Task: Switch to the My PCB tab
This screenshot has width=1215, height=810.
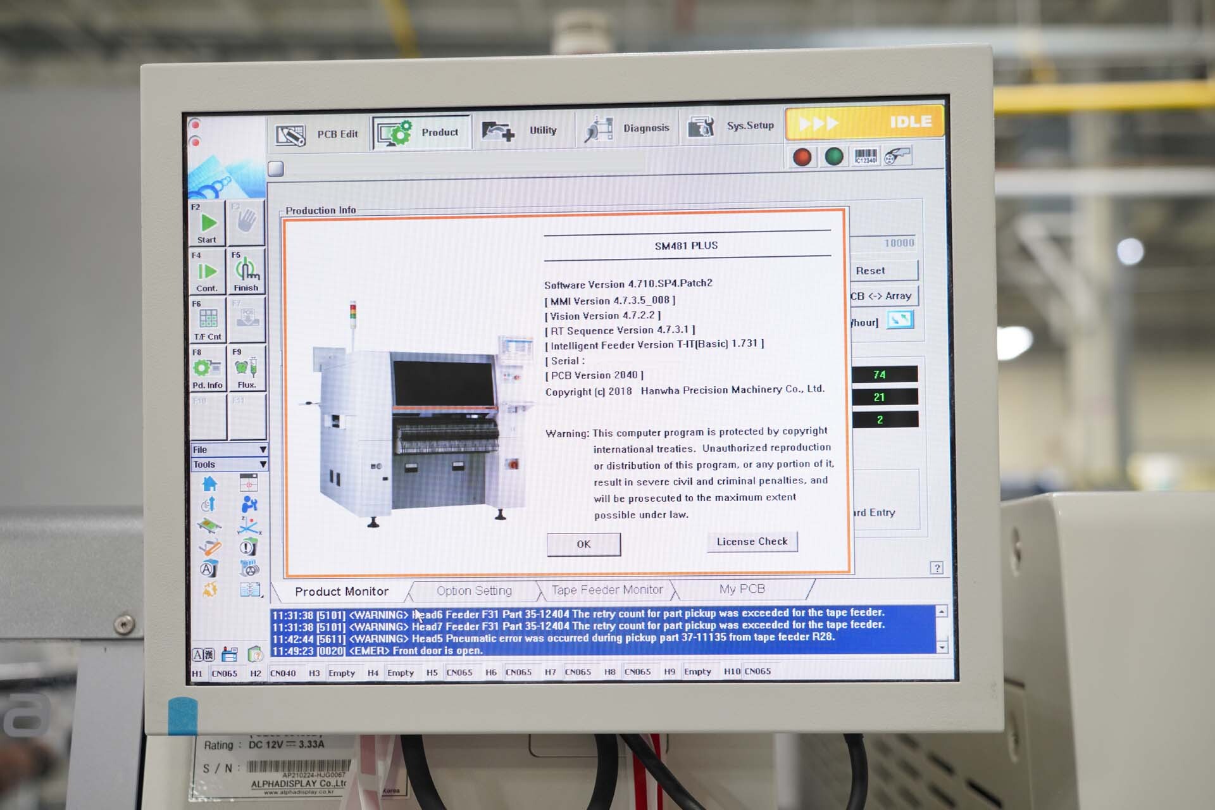Action: pyautogui.click(x=742, y=589)
